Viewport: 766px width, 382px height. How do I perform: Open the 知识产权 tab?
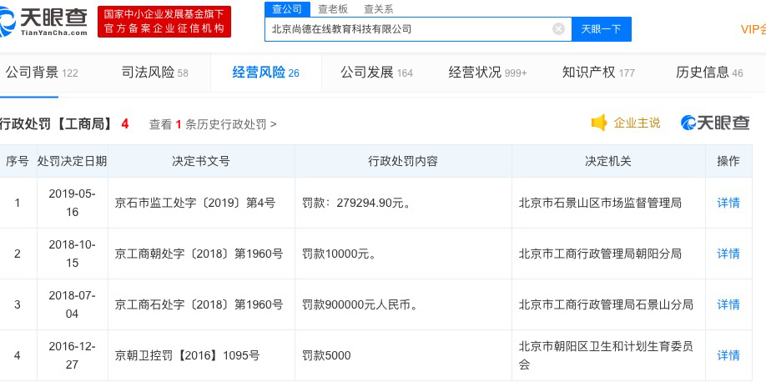[598, 73]
